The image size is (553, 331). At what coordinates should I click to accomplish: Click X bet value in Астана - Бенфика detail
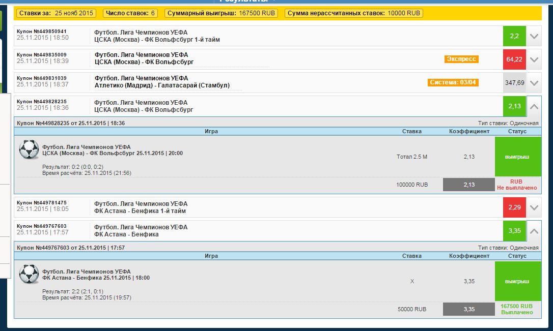(412, 281)
